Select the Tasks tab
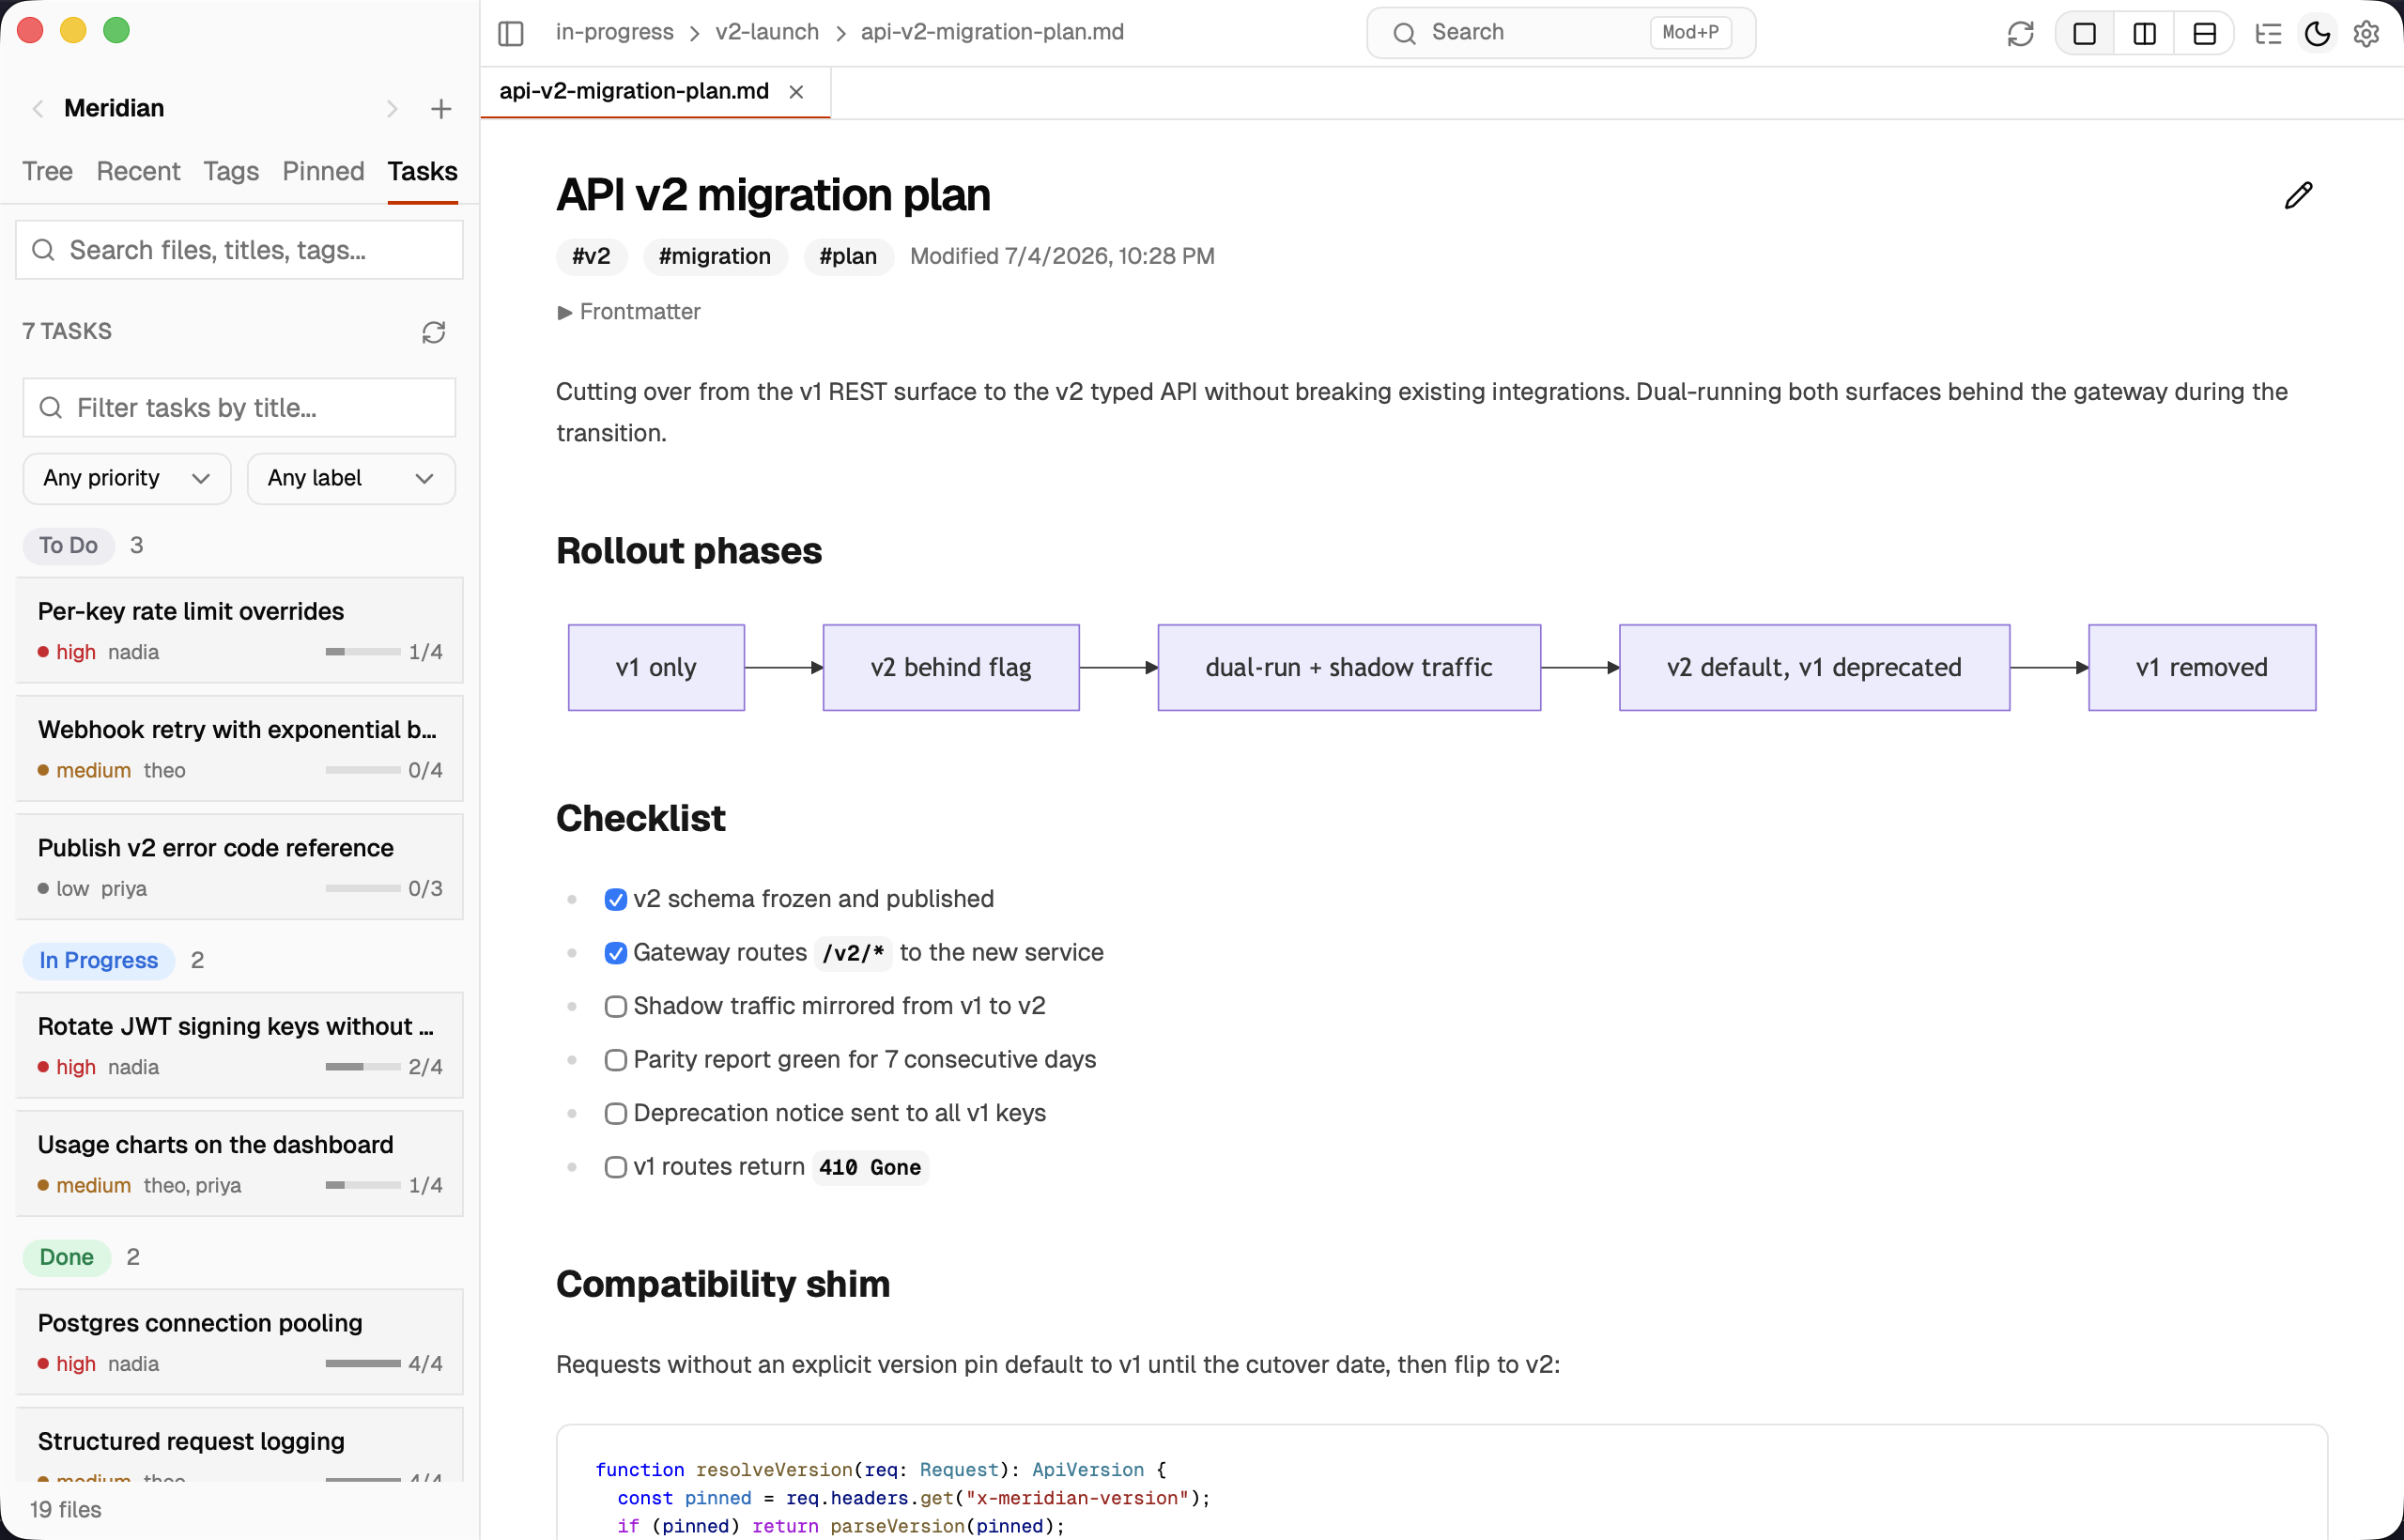The width and height of the screenshot is (2404, 1540). click(423, 172)
